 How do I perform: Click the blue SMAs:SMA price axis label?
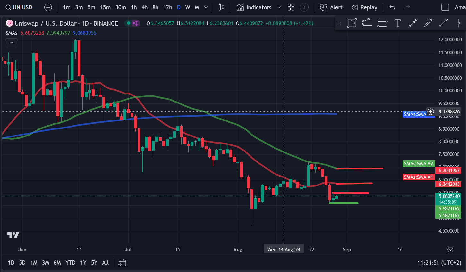(x=415, y=114)
